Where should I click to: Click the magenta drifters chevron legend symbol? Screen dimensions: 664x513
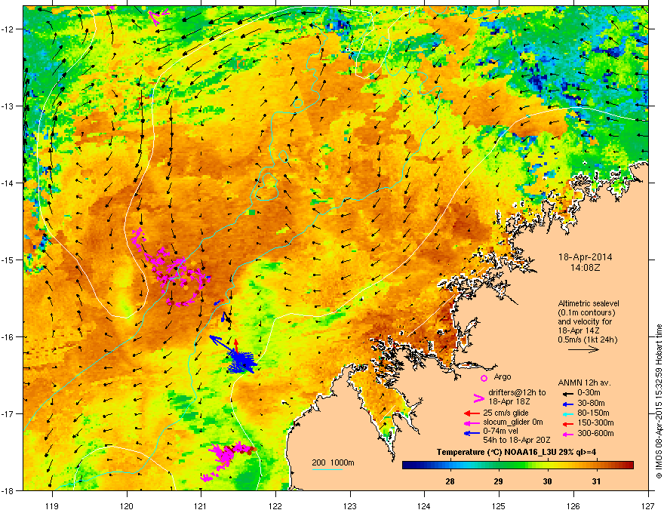tap(478, 398)
